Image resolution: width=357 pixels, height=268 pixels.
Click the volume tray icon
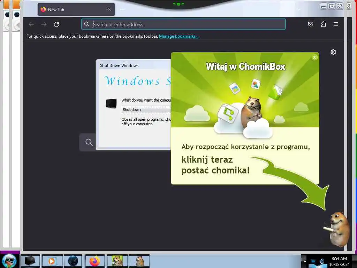tap(322, 261)
